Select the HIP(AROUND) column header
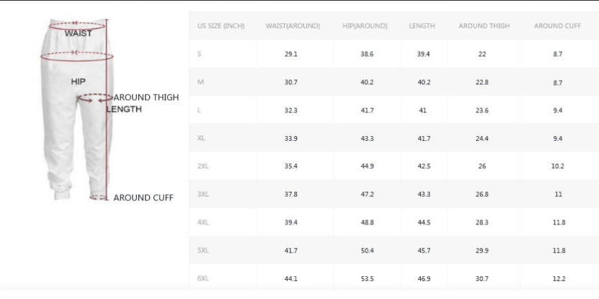 [x=365, y=26]
